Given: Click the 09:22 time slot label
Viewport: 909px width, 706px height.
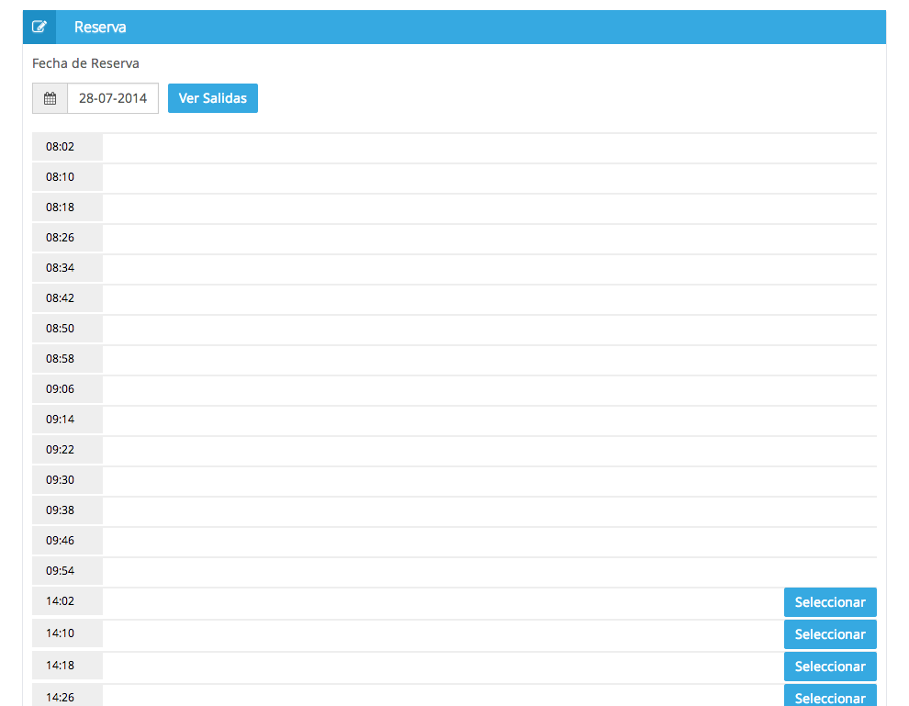Looking at the screenshot, I should click(x=61, y=450).
